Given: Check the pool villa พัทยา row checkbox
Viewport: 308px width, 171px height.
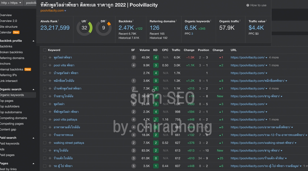Looking at the screenshot, I should click(x=45, y=65).
